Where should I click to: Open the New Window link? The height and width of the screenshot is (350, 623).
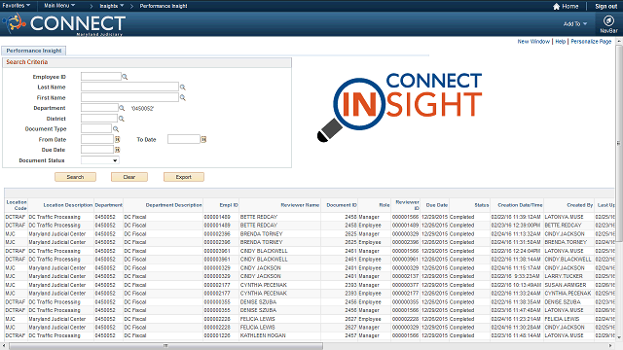(533, 41)
